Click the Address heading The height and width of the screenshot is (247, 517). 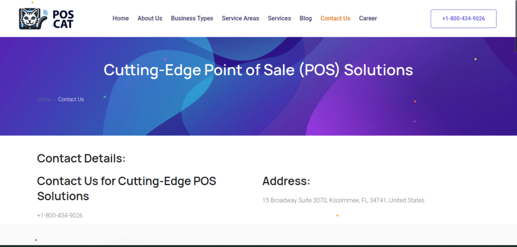[x=286, y=181]
